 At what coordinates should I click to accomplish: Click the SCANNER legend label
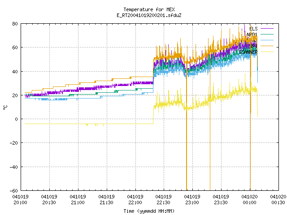coord(248,52)
